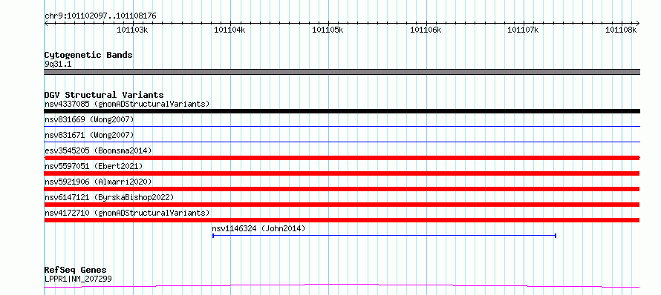Select the nsv831669 (Wong2007) variant line
This screenshot has height=295, width=661.
point(342,126)
